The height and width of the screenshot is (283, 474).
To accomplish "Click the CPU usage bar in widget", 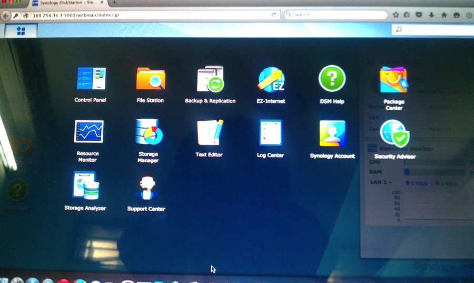I will (x=434, y=162).
